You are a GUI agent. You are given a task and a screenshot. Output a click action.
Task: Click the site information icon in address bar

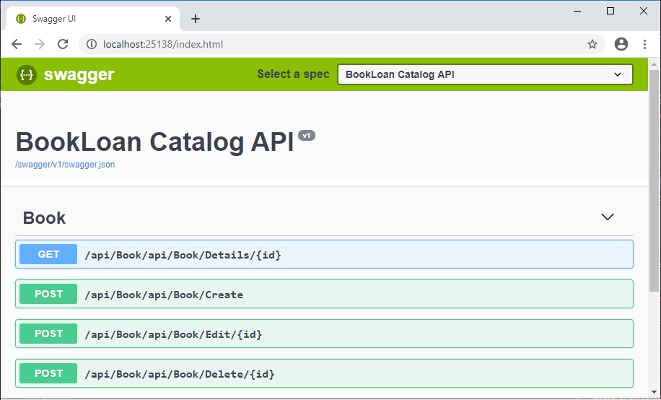pyautogui.click(x=91, y=44)
